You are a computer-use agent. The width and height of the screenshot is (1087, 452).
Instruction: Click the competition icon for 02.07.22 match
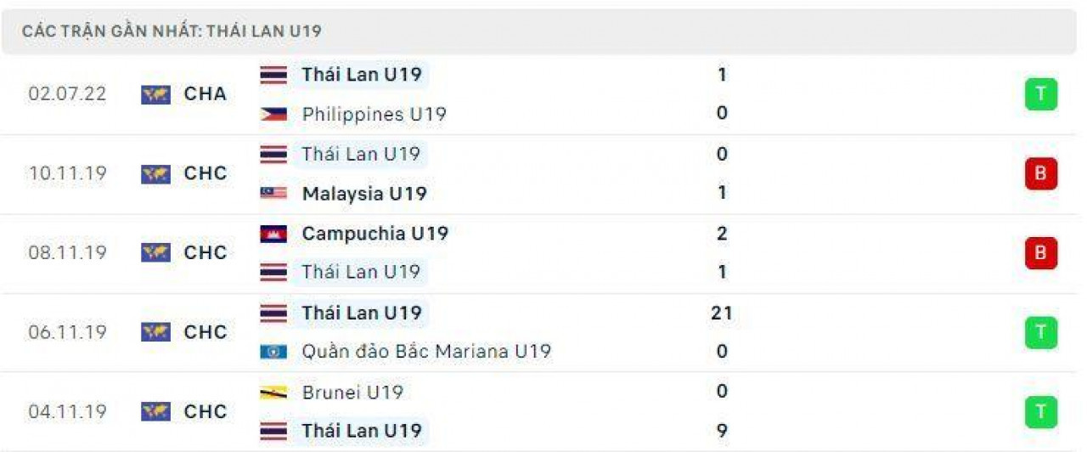(155, 94)
